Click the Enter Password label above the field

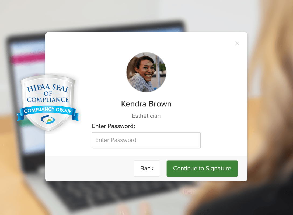click(x=113, y=126)
